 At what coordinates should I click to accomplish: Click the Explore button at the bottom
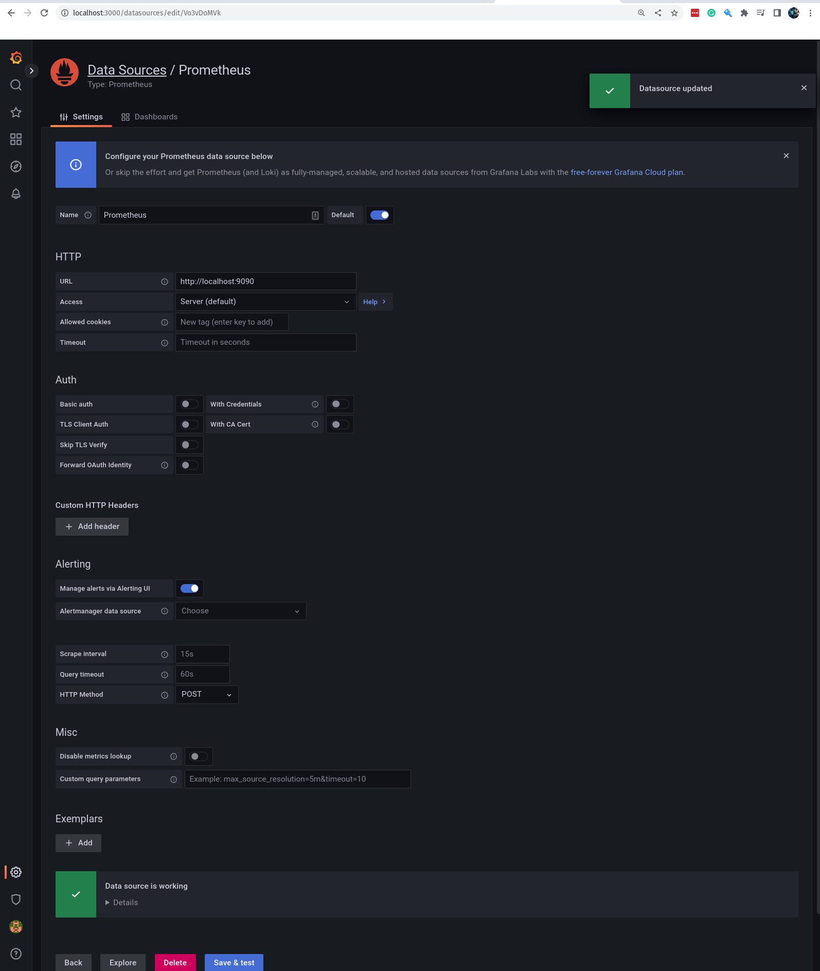click(x=123, y=963)
